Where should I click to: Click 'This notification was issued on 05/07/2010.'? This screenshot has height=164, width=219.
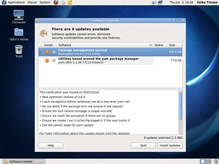[x=70, y=92]
